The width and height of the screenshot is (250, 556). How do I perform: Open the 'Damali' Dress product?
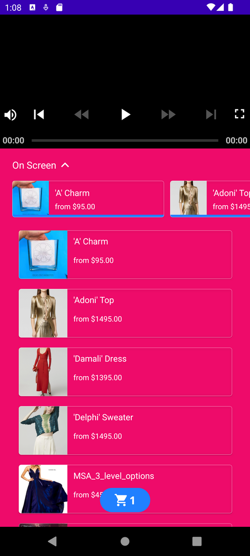125,371
